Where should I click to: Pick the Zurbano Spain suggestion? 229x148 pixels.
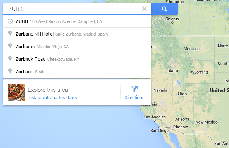(77, 72)
